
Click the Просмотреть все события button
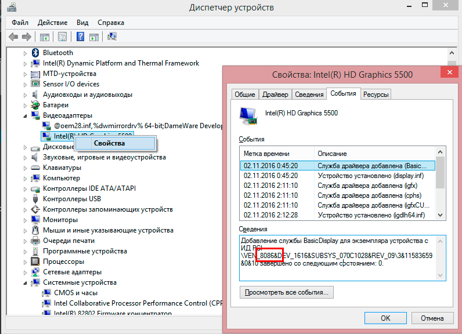tap(287, 292)
